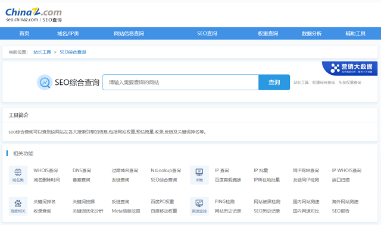Open the 百度移动权重 tool
The image size is (381, 225).
164,211
